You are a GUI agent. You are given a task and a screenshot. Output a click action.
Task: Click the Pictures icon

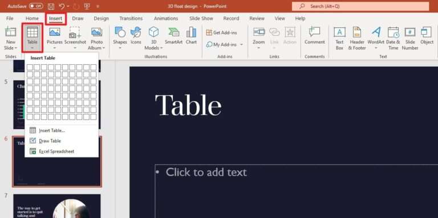(55, 32)
